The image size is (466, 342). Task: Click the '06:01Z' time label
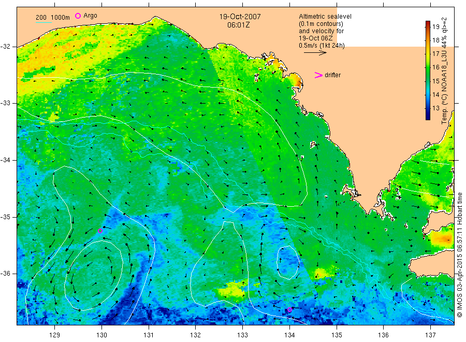point(238,25)
